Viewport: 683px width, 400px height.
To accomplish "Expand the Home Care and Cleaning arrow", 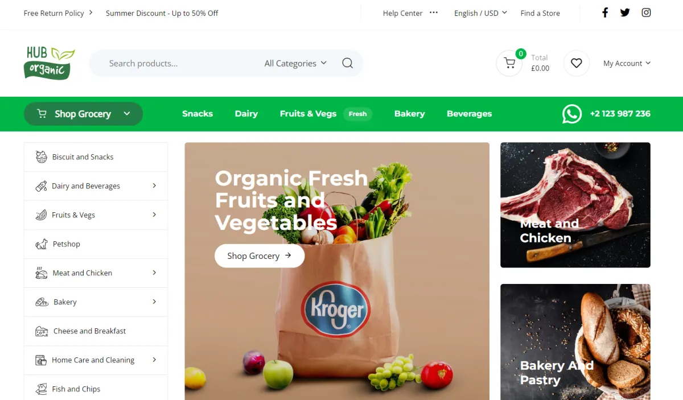I will pos(154,360).
